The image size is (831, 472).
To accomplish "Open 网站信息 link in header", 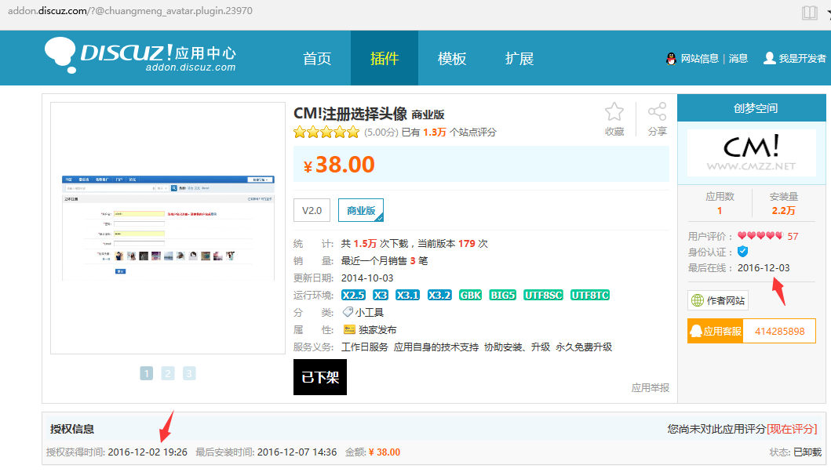I will click(700, 59).
